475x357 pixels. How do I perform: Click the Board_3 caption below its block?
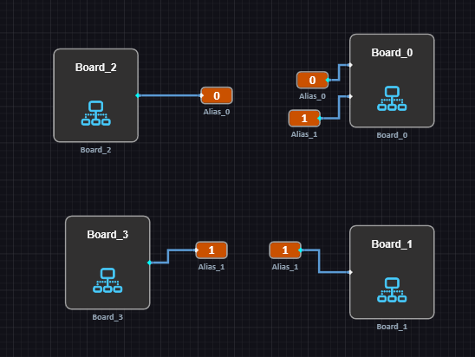[107, 317]
